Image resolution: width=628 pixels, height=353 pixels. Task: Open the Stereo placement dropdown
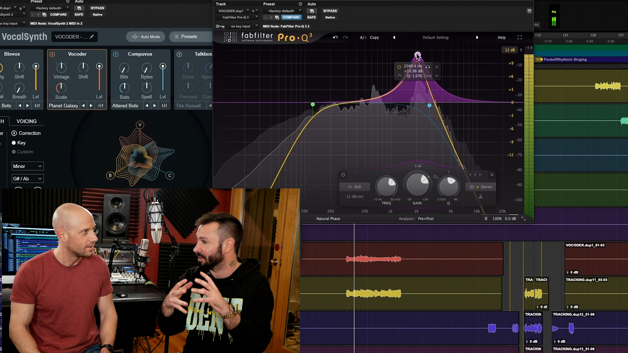coord(480,187)
